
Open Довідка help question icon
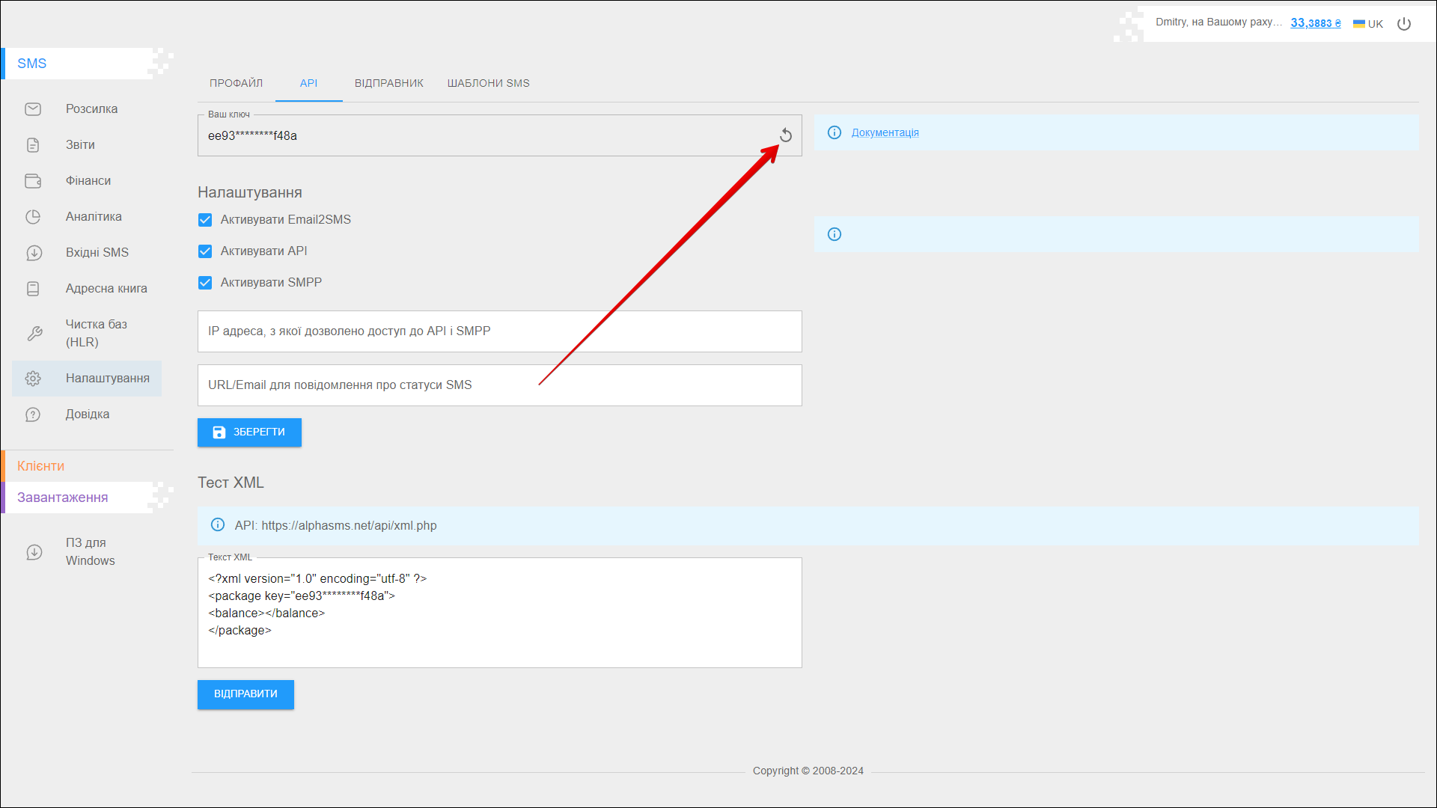point(33,414)
